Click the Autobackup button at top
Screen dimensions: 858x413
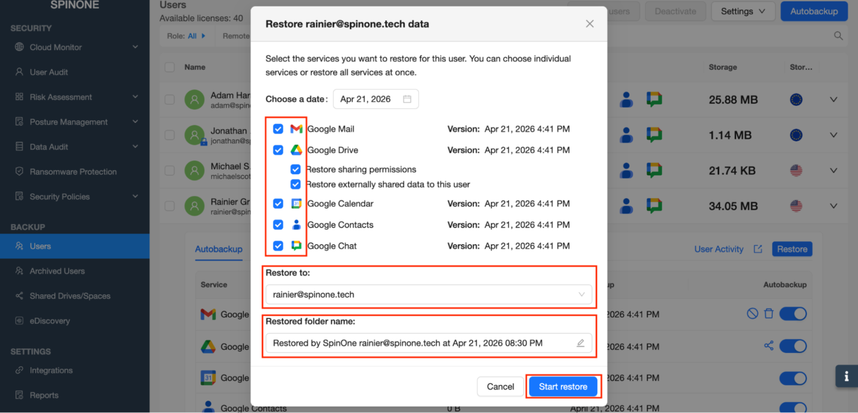814,11
